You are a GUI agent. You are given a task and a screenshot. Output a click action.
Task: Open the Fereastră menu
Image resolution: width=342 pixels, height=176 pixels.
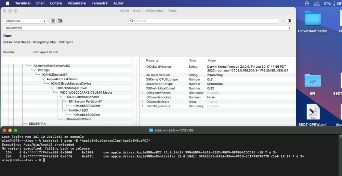click(100, 3)
